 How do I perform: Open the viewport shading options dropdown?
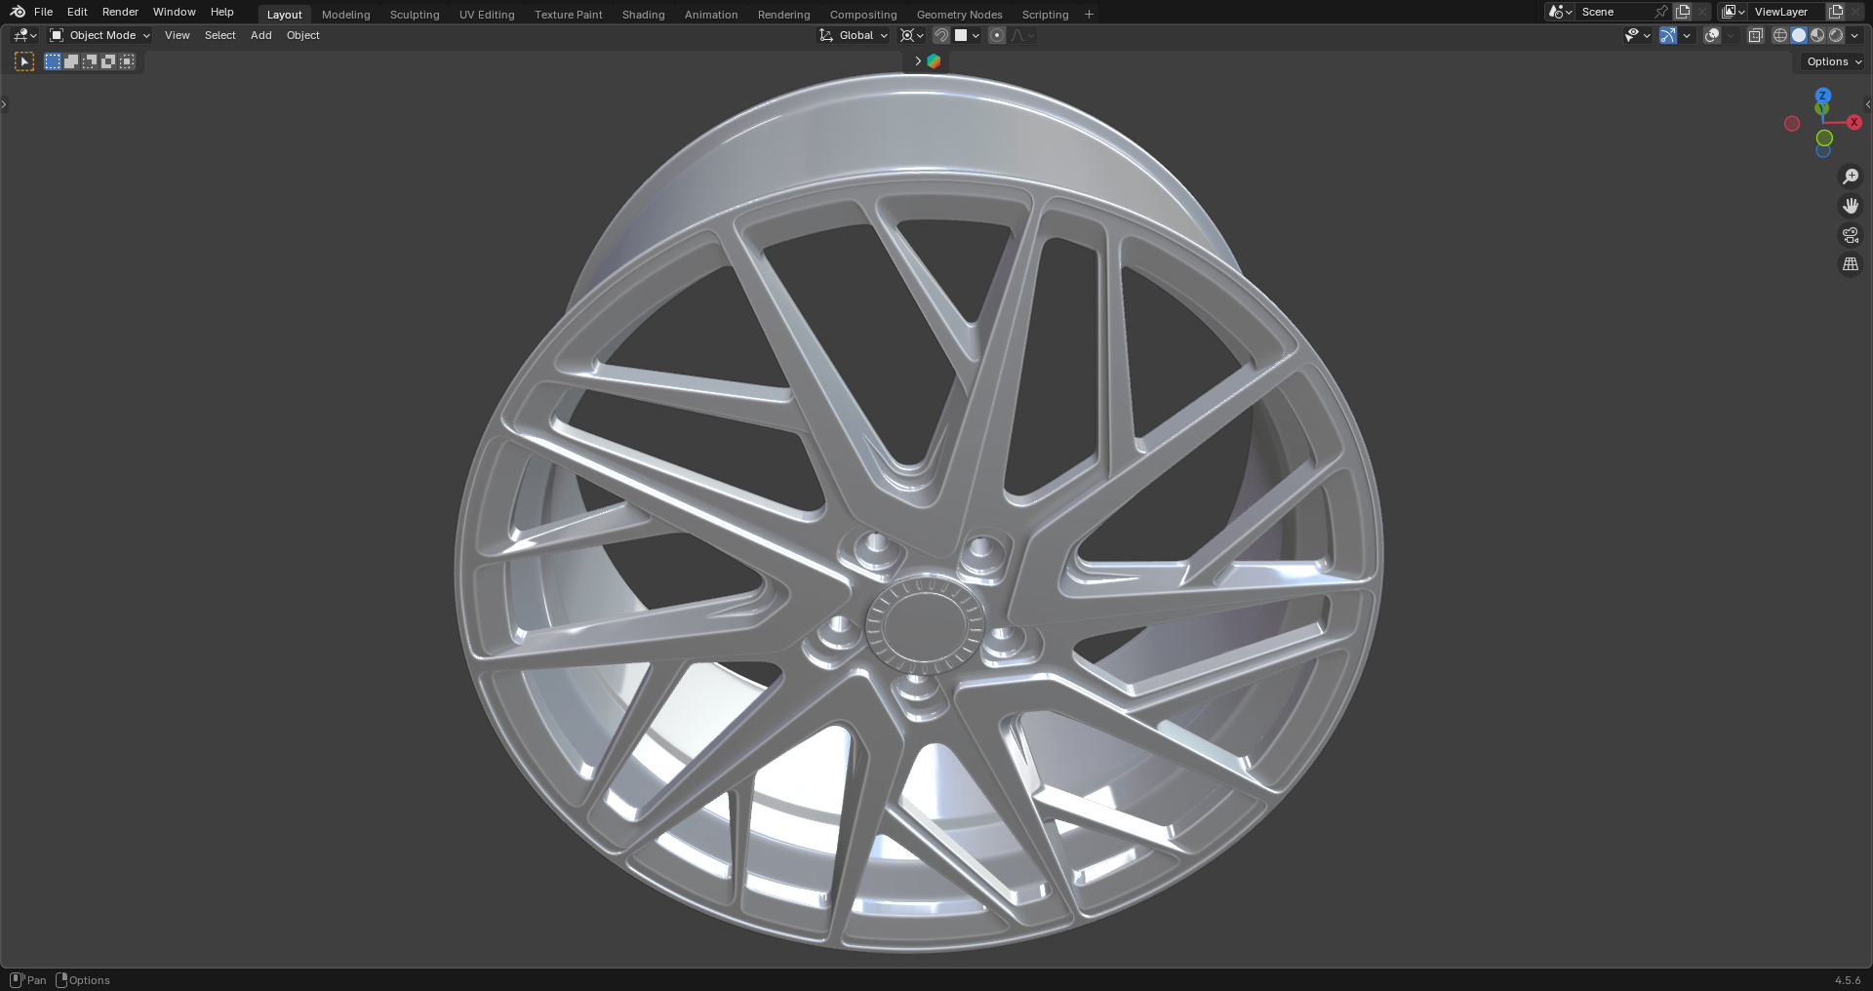click(1854, 35)
